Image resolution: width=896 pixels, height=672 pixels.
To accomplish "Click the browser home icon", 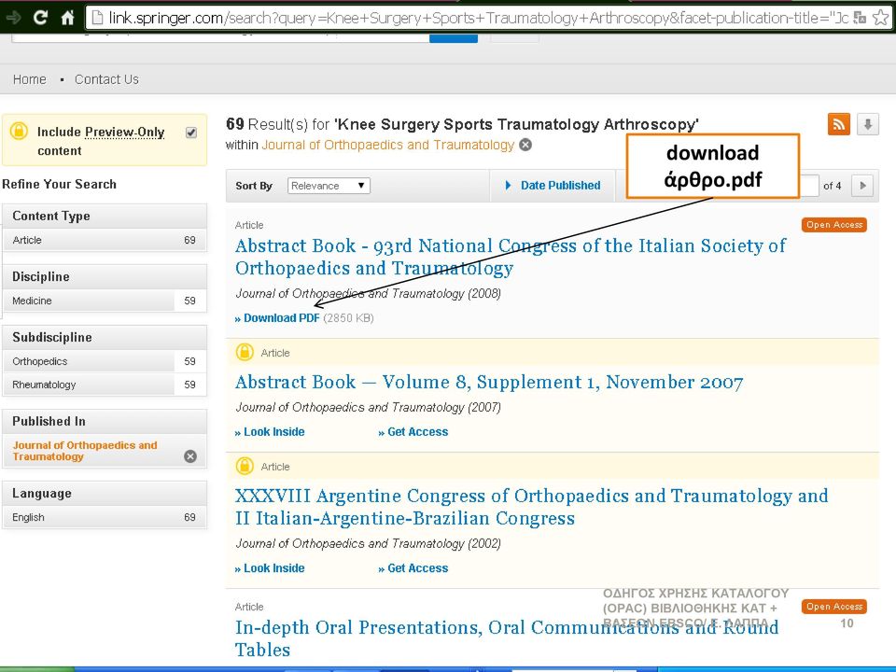I will click(68, 17).
